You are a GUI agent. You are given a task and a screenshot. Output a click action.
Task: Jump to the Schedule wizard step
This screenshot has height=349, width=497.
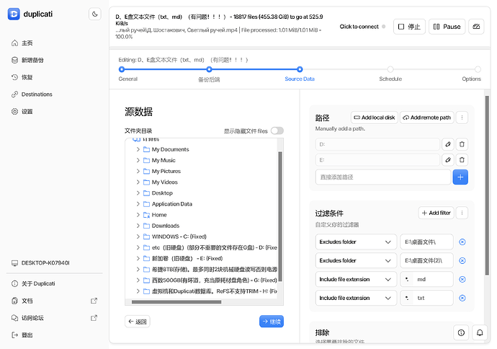390,69
